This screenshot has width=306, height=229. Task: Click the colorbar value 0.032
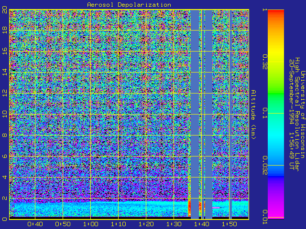pos(264,166)
